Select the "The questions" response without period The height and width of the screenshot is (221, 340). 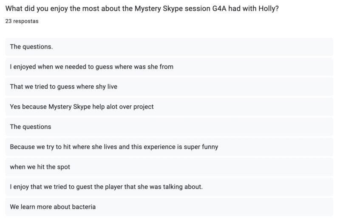point(31,127)
